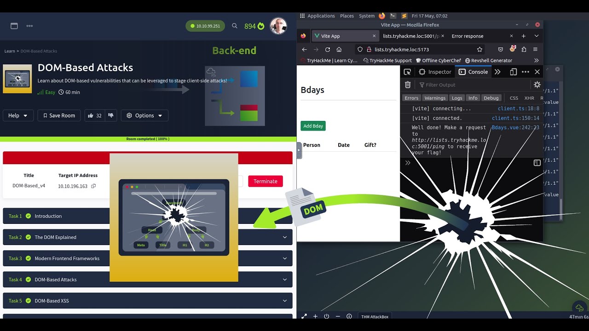Toggle the Errors console filter
Viewport: 589px width, 331px height.
(x=411, y=98)
